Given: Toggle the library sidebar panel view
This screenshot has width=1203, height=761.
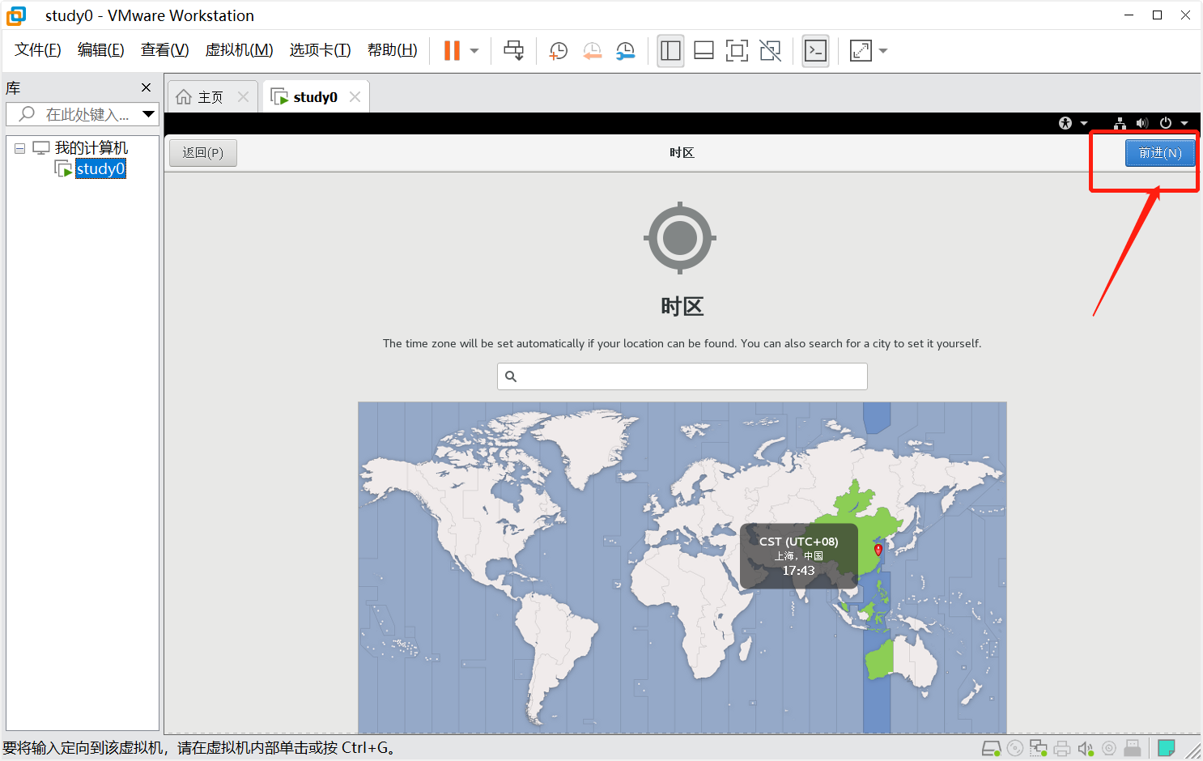Looking at the screenshot, I should [670, 50].
